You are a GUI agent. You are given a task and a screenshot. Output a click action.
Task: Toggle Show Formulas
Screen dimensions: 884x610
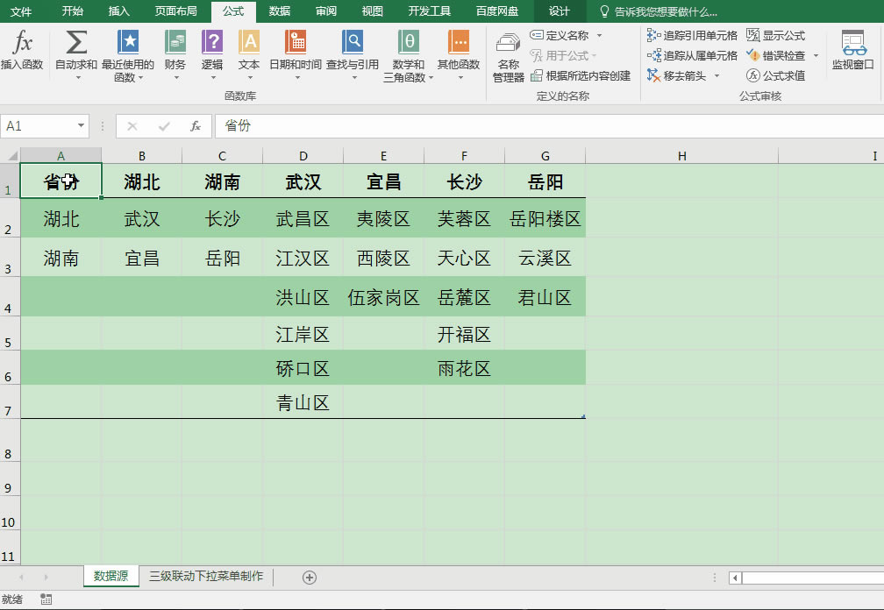click(x=776, y=35)
